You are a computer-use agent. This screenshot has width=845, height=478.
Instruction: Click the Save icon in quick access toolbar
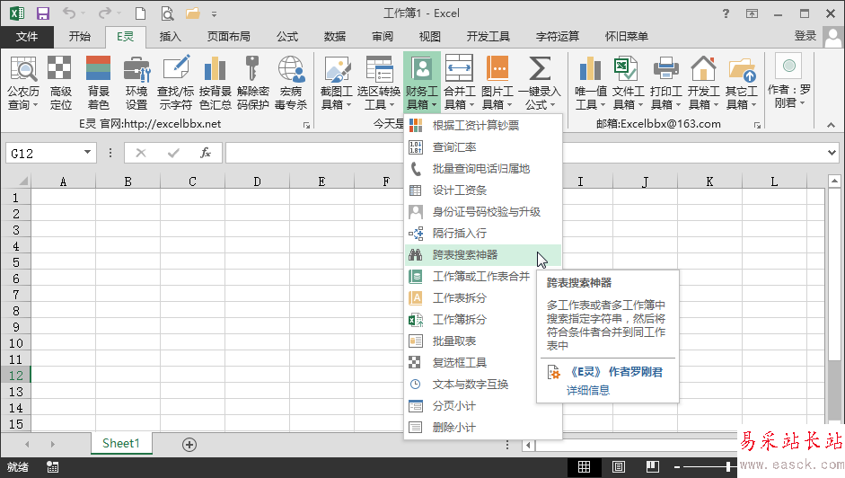[42, 13]
